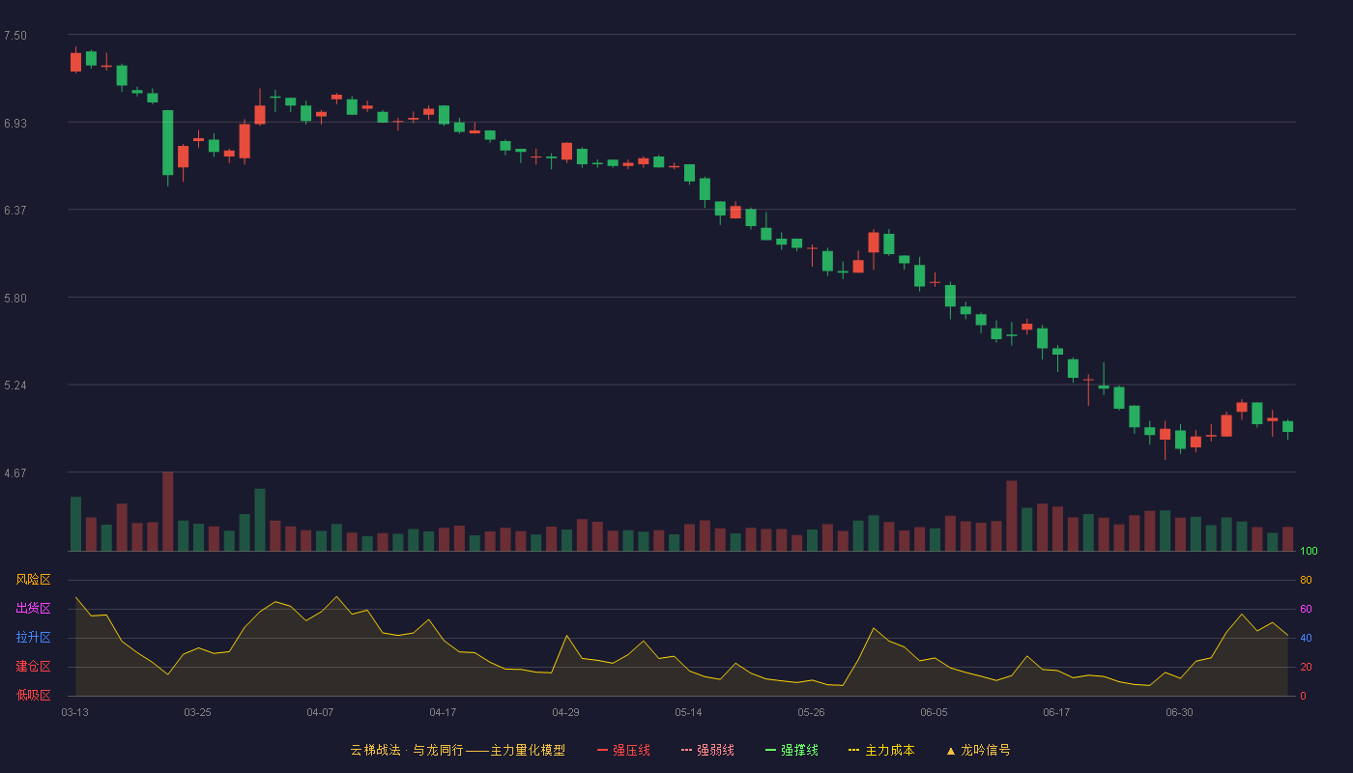Select the 4.67 price axis label
The height and width of the screenshot is (773, 1353).
click(x=15, y=473)
